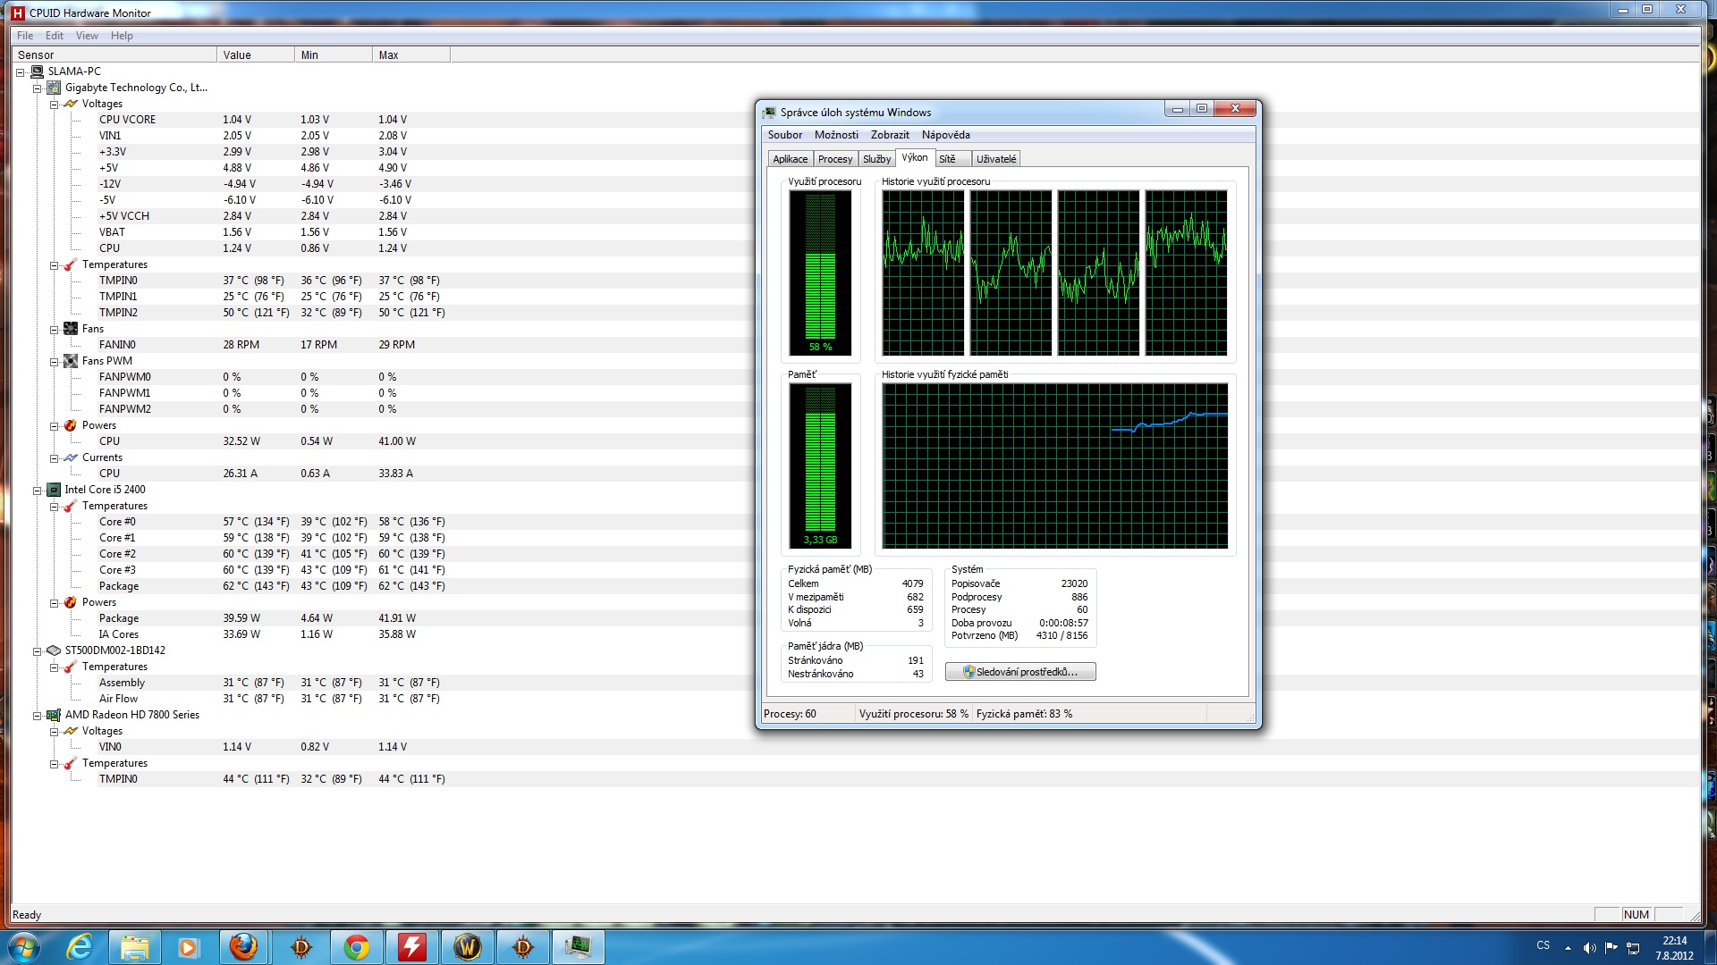1717x965 pixels.
Task: Open the File menu in Hardware Monitor
Action: click(25, 36)
